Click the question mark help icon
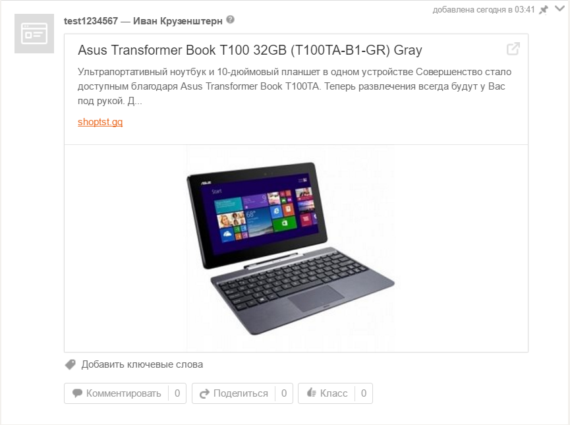 pos(230,20)
